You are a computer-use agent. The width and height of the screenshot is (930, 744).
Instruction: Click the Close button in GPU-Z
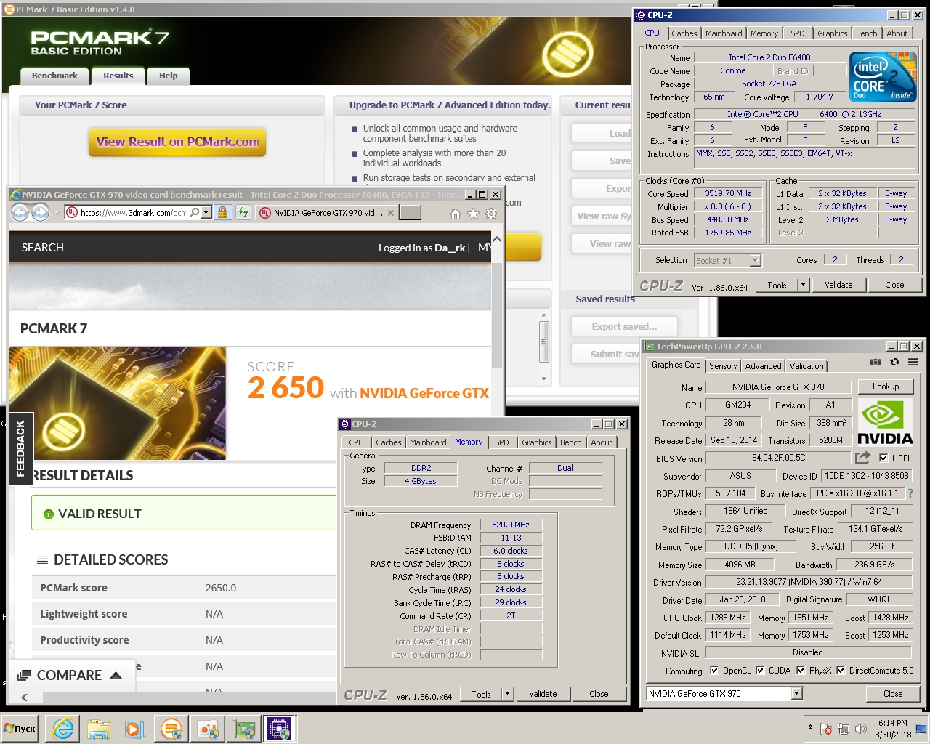pos(893,694)
